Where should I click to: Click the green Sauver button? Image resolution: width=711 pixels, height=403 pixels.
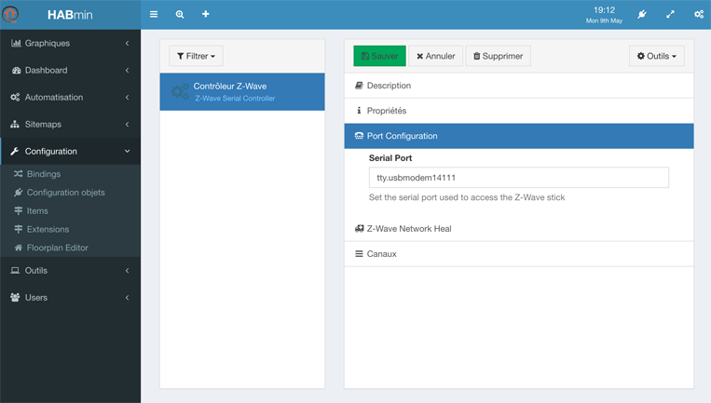point(379,56)
